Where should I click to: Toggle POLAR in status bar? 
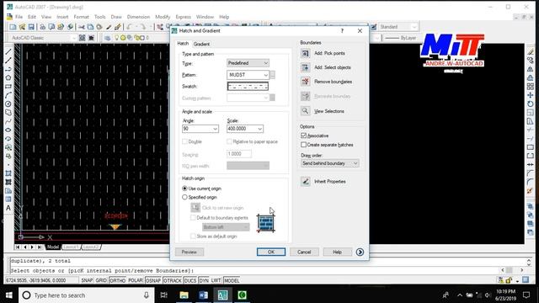[x=135, y=280]
